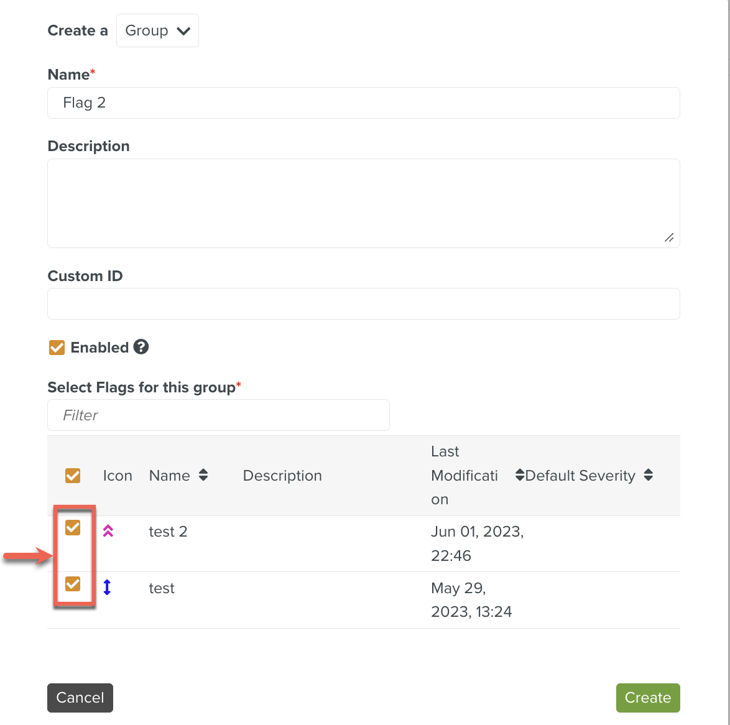Click the Create button
The image size is (730, 725).
pyautogui.click(x=647, y=698)
